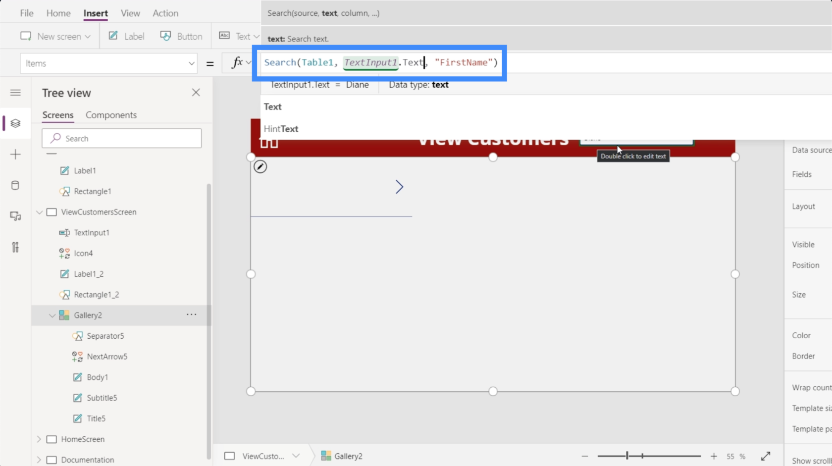Select Rectangle1_2 in the tree
This screenshot has height=466, width=832.
97,295
